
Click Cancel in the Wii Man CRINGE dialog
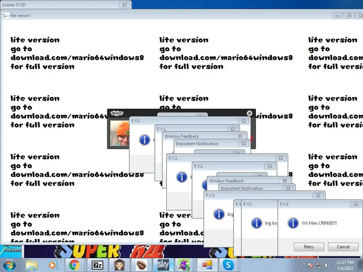tap(343, 247)
